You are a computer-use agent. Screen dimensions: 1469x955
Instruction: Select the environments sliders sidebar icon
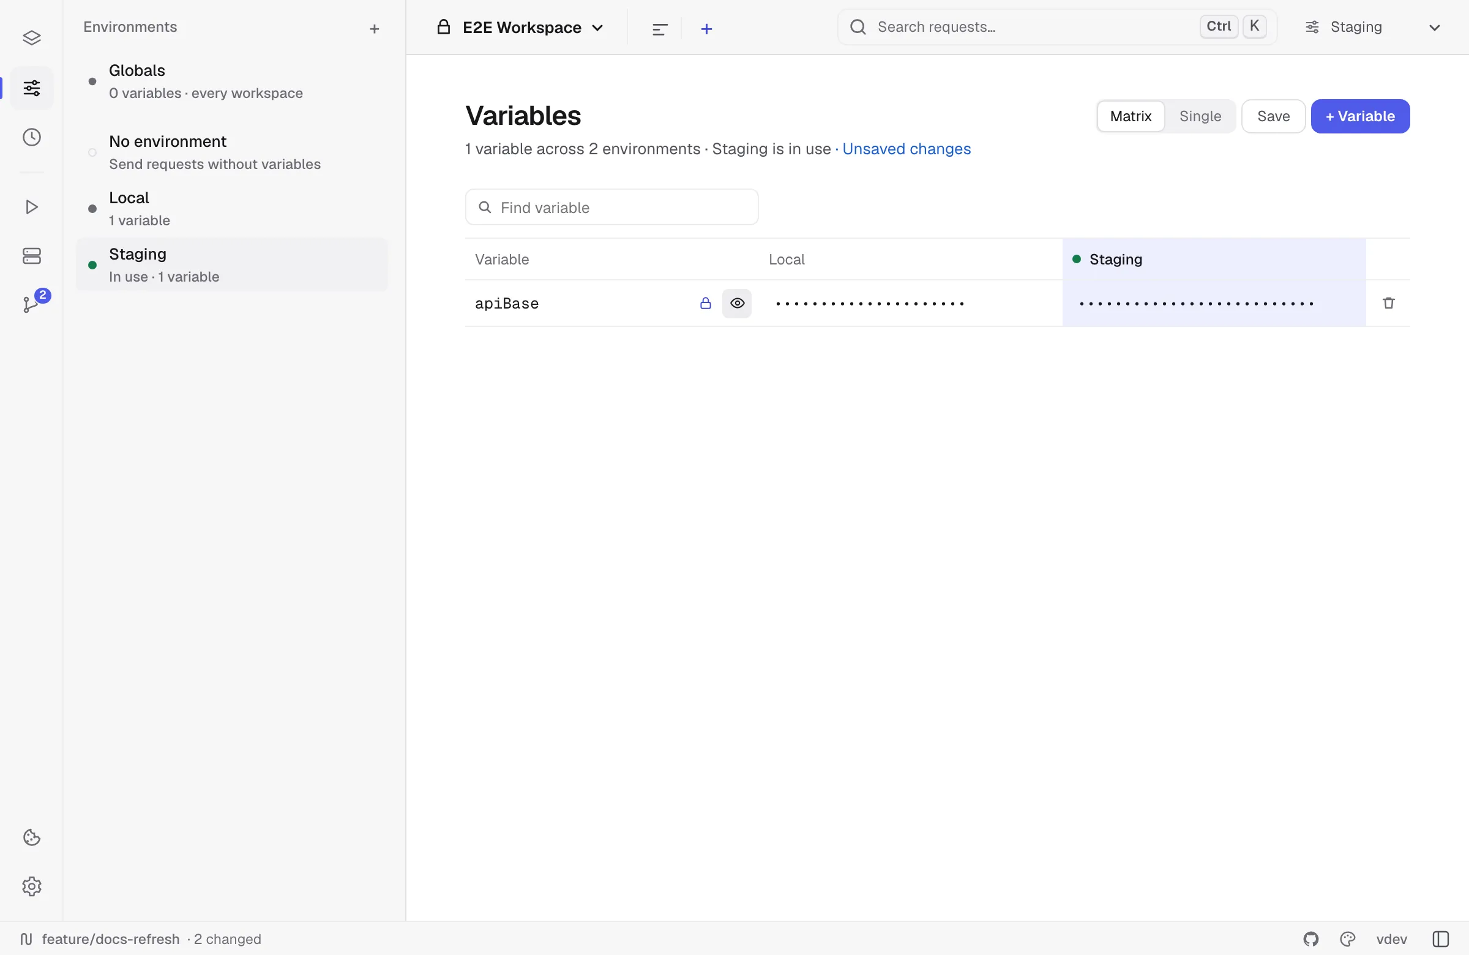click(x=31, y=88)
